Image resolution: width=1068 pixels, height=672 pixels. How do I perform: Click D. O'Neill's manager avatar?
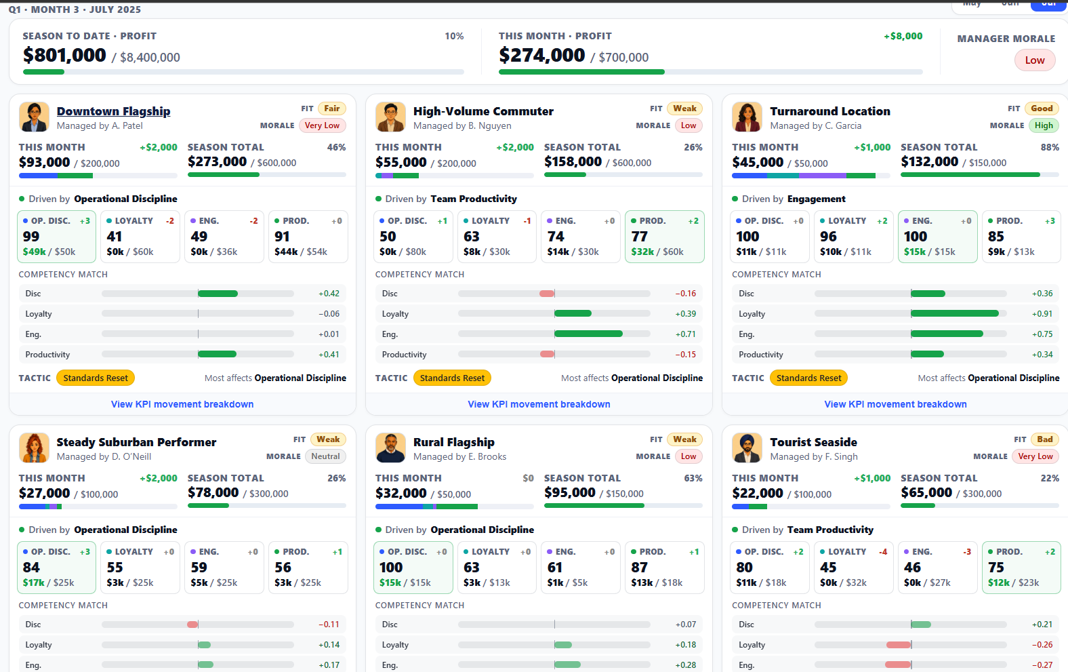[34, 448]
